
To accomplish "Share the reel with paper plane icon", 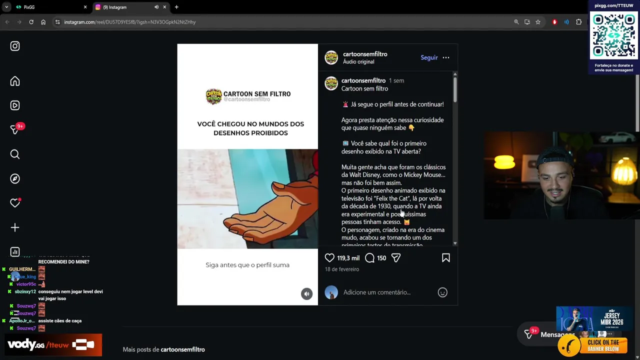I will [396, 258].
